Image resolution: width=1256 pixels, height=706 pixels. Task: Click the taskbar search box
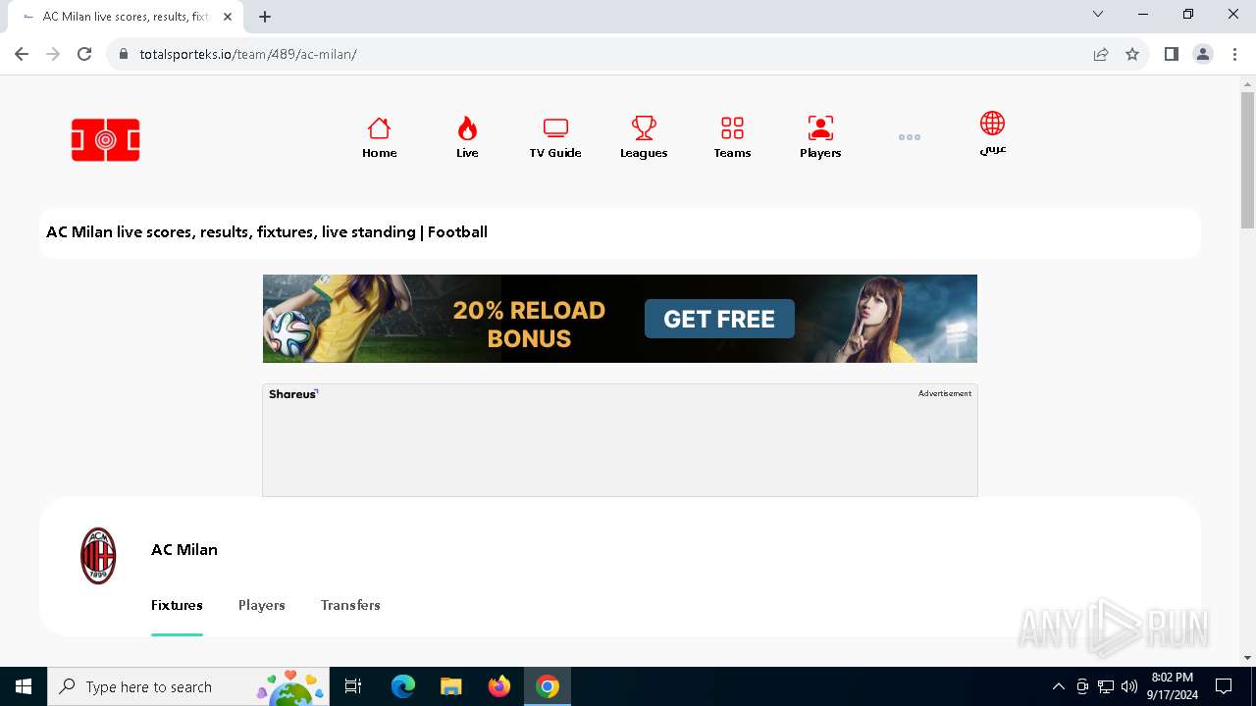188,686
